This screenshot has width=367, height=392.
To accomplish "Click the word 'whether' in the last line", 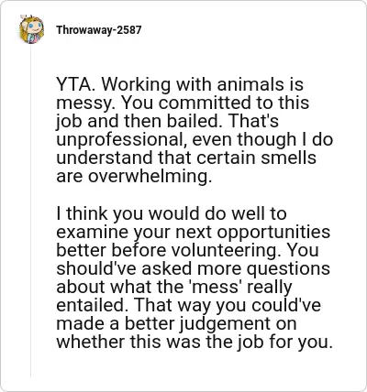I will click(90, 342).
